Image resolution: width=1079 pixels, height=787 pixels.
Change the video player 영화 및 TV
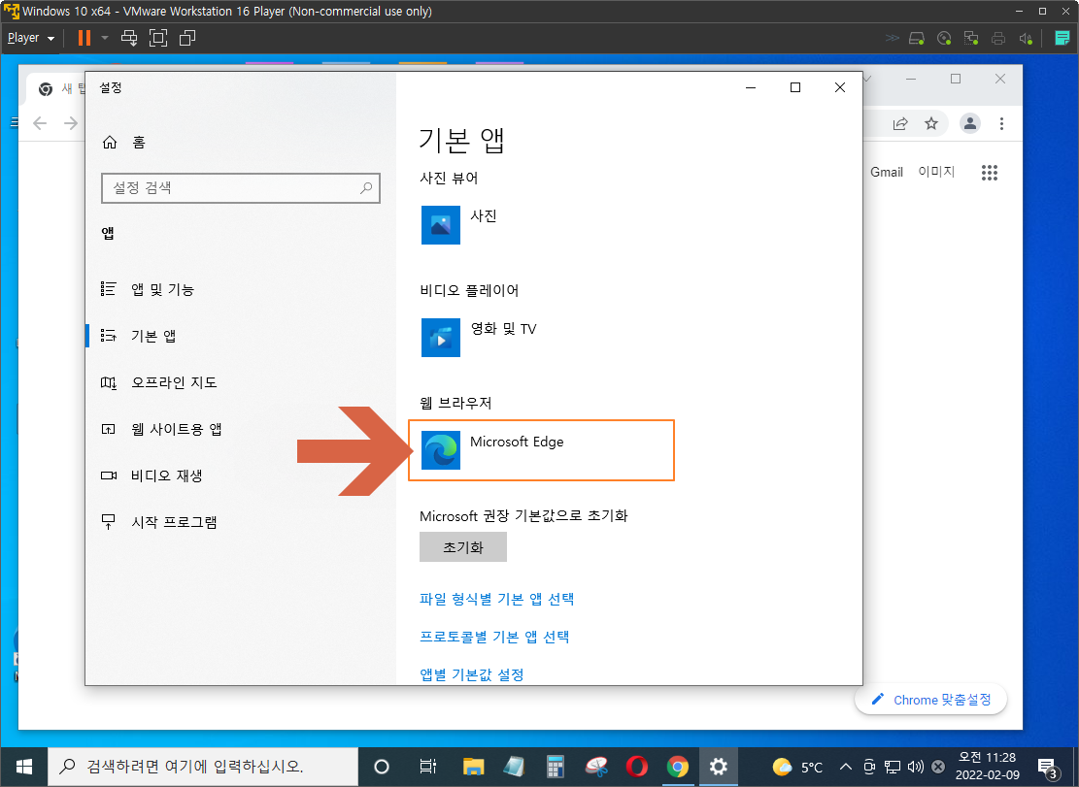coord(480,337)
